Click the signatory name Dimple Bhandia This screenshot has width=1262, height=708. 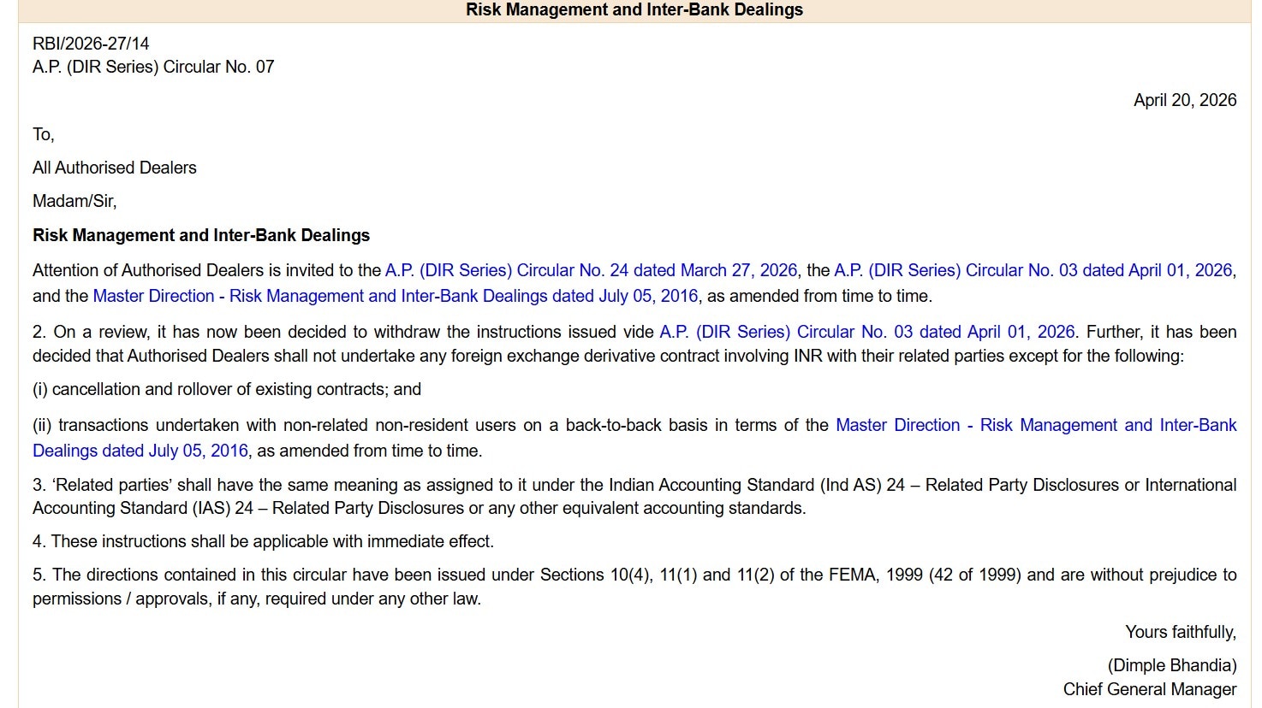click(x=1171, y=665)
